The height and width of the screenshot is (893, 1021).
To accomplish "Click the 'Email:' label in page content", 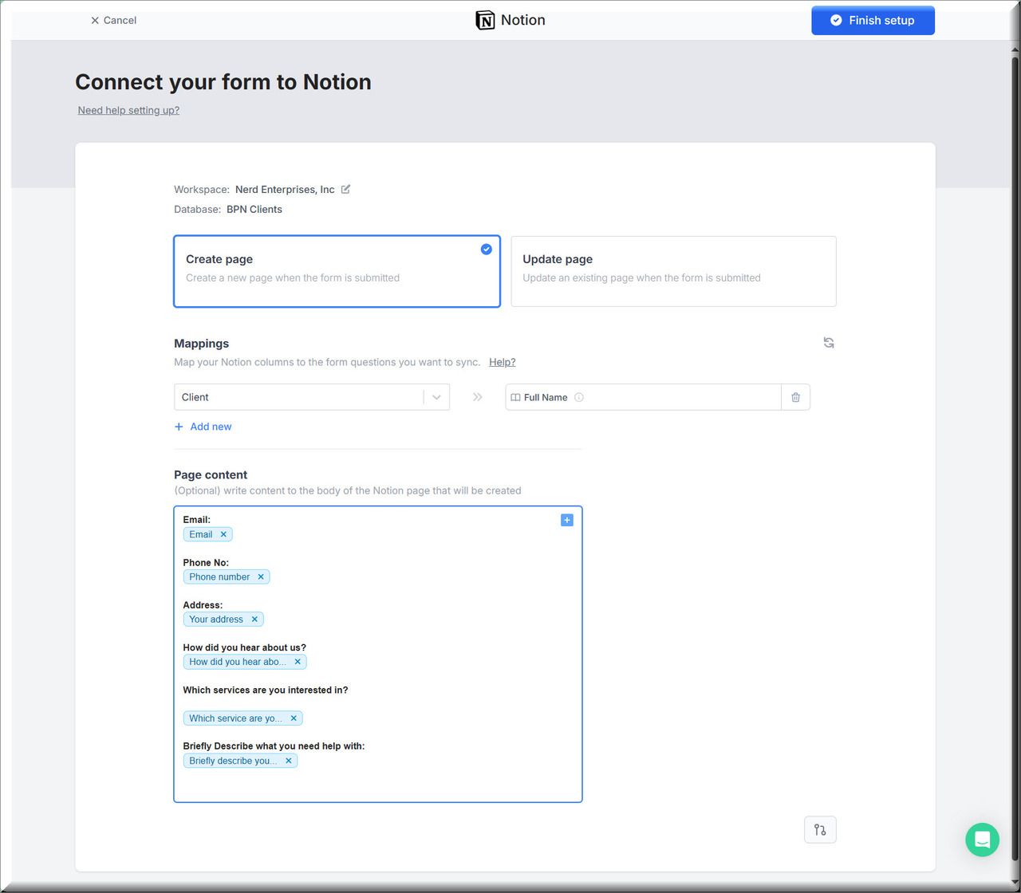I will pyautogui.click(x=196, y=520).
